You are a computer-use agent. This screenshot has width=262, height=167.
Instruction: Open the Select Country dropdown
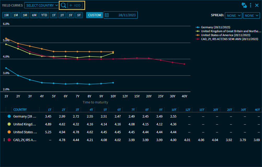pyautogui.click(x=42, y=5)
